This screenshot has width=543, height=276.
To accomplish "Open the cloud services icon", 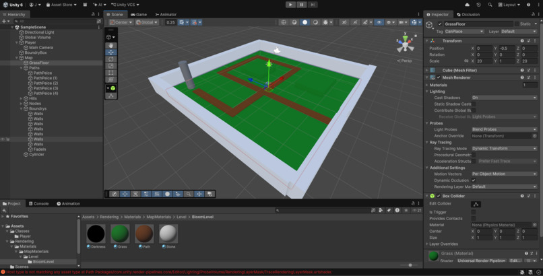I will pyautogui.click(x=467, y=5).
